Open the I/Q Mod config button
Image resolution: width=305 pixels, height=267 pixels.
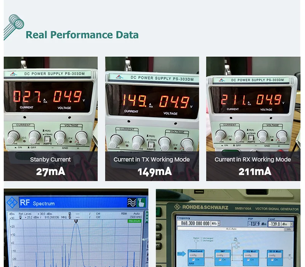[x=250, y=255]
